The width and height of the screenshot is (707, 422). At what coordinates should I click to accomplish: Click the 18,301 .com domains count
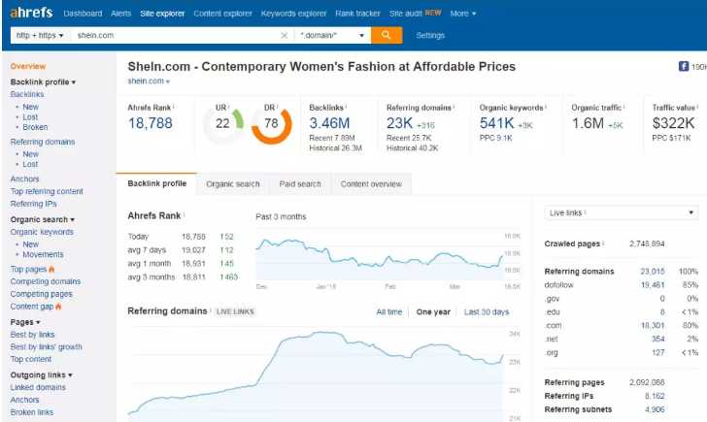(653, 325)
